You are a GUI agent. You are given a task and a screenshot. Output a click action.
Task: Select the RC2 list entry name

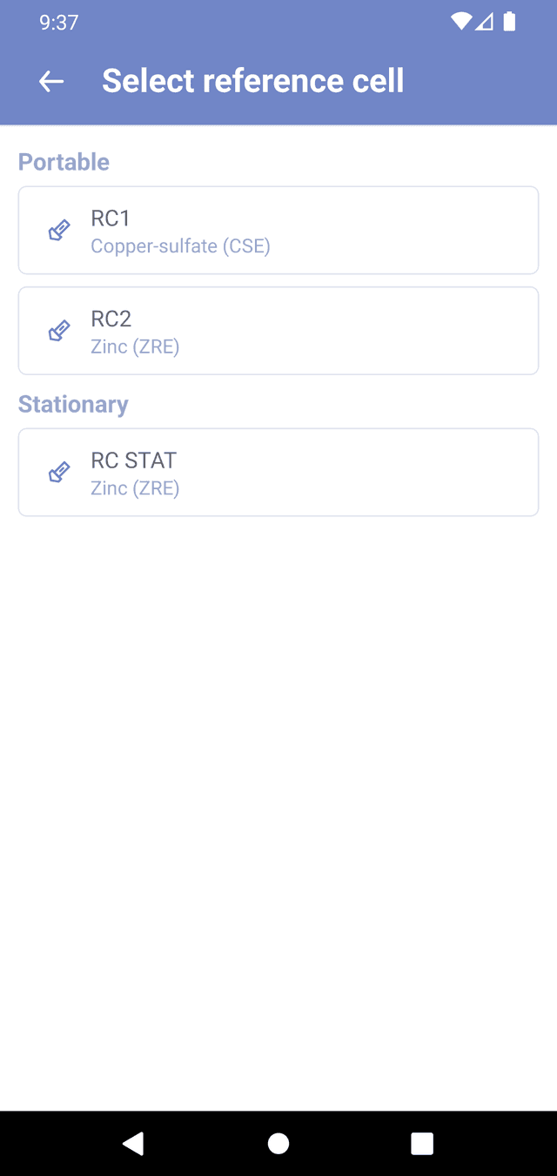coord(111,319)
